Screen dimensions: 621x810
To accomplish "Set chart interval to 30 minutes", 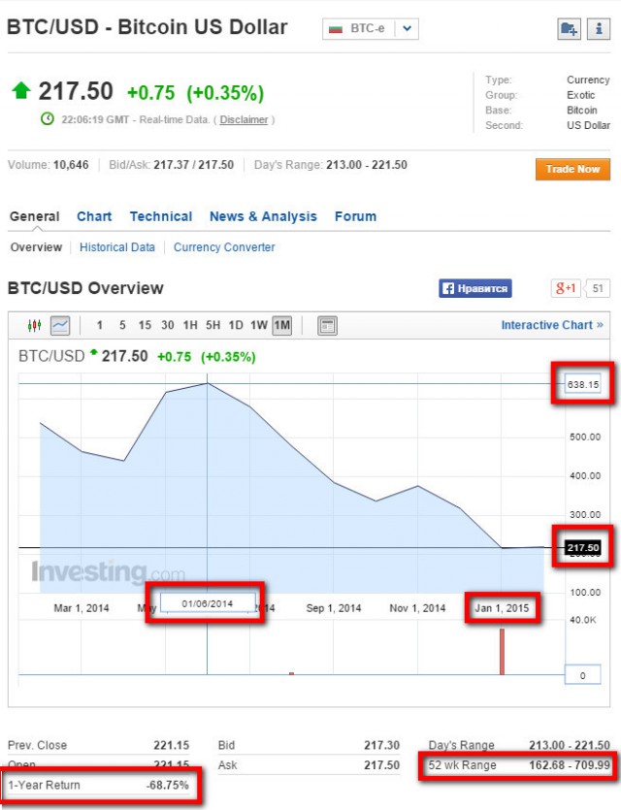I will [168, 325].
